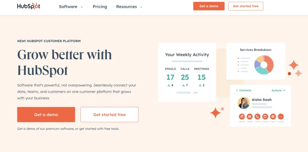Image resolution: width=308 pixels, height=152 pixels.
Task: Click the window/log activity icon on contact card
Action: pyautogui.click(x=265, y=116)
